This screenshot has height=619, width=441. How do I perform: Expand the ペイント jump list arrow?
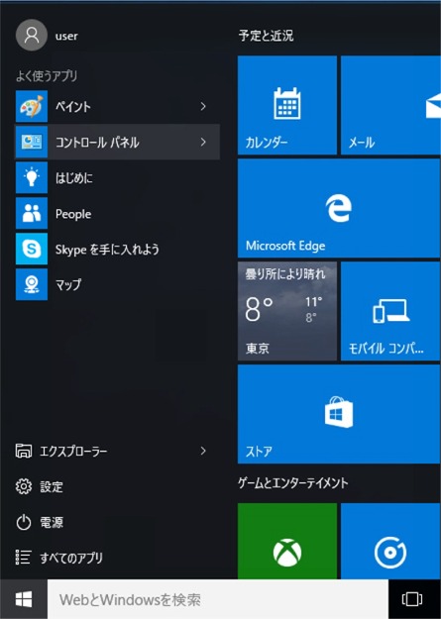[x=203, y=106]
